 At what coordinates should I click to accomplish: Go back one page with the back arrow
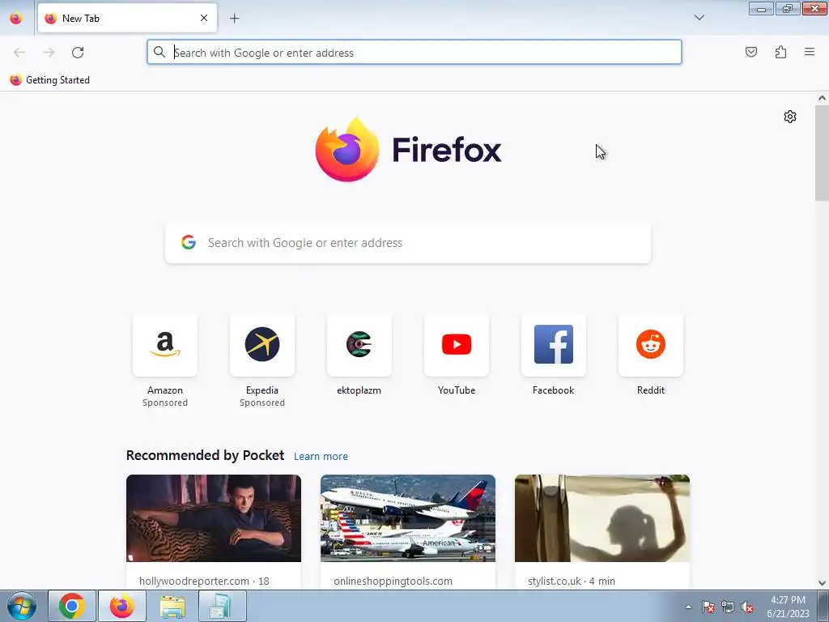pyautogui.click(x=19, y=53)
